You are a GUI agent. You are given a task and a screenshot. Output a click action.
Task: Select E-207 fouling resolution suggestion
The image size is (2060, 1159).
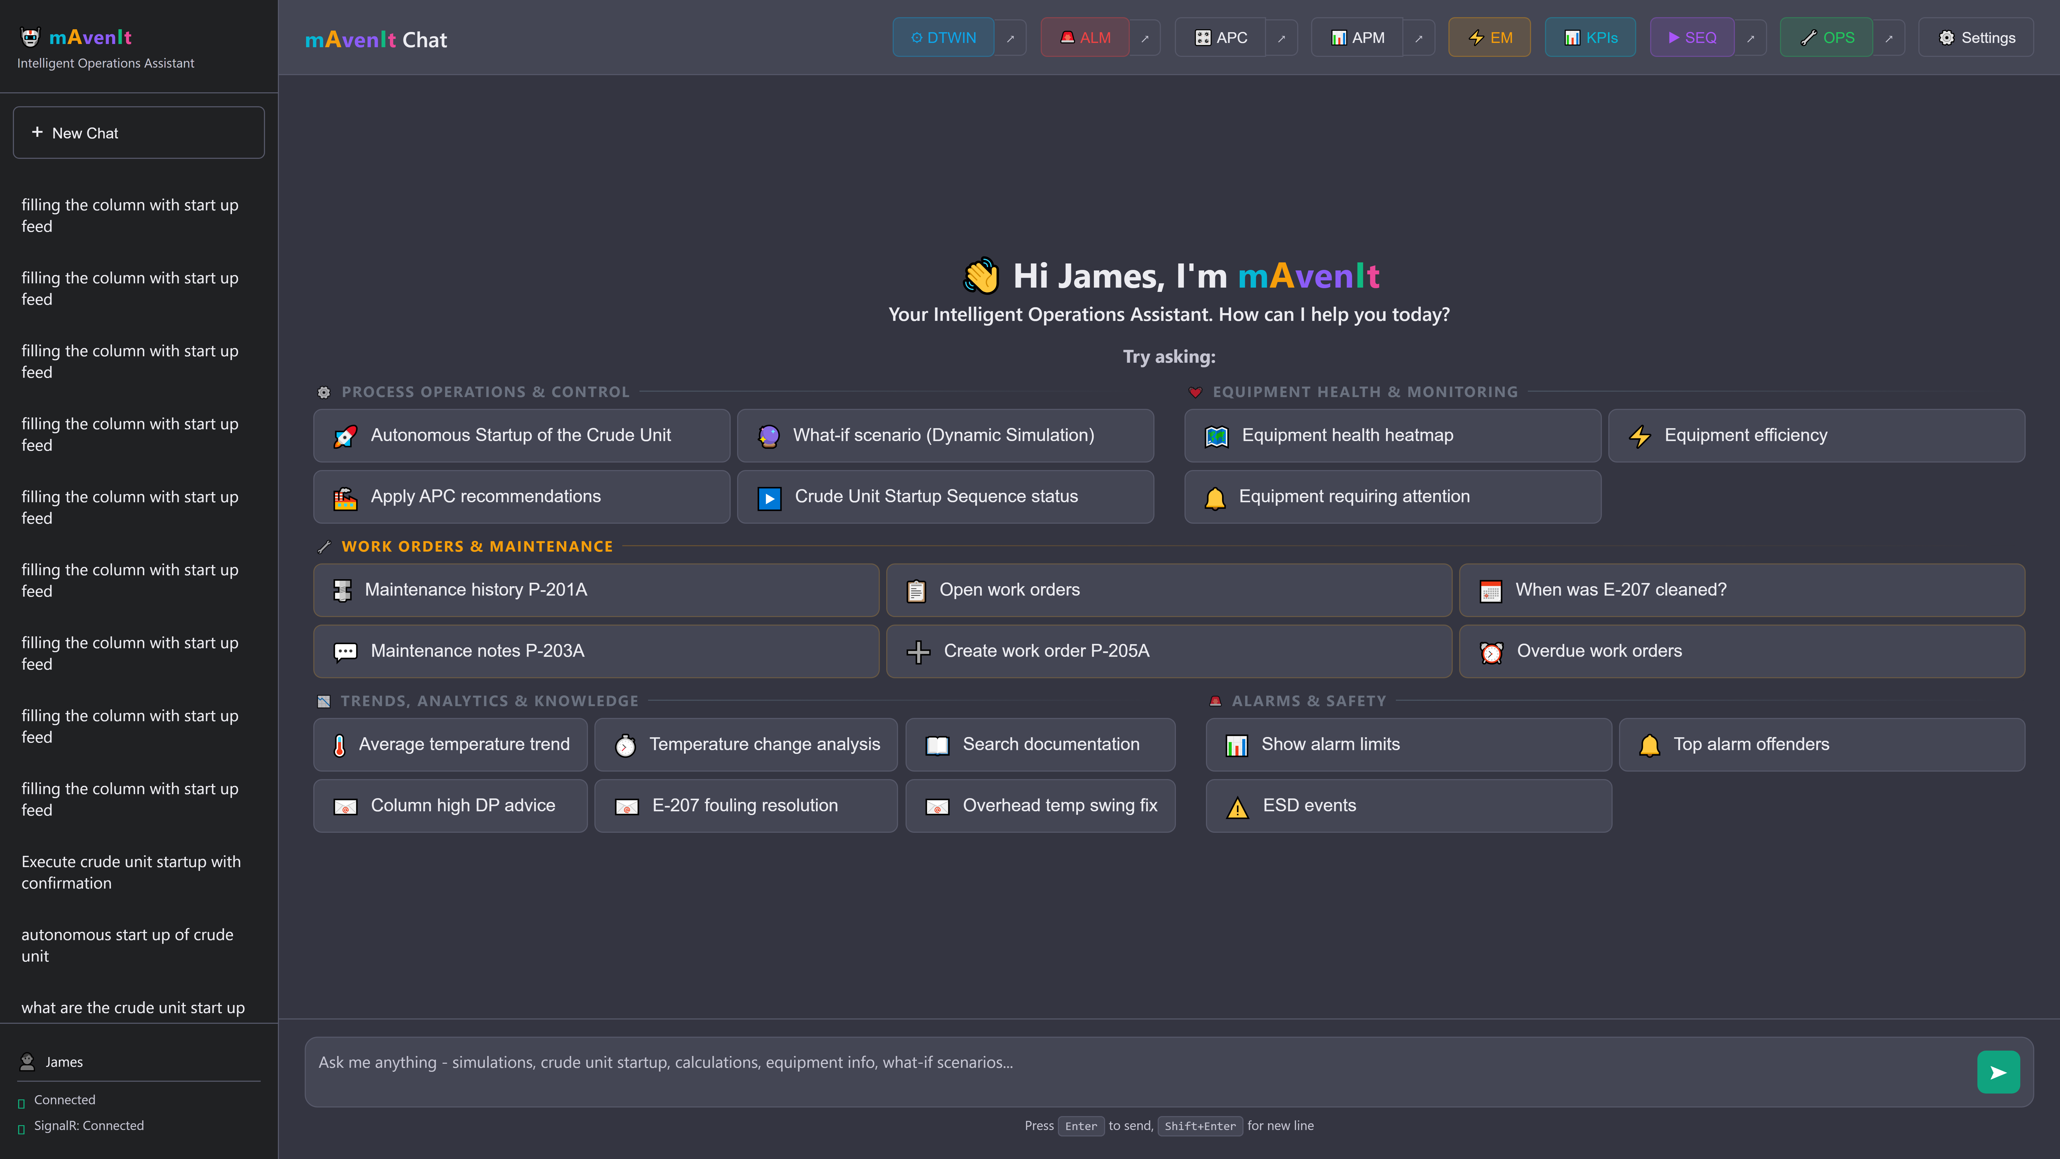click(746, 806)
